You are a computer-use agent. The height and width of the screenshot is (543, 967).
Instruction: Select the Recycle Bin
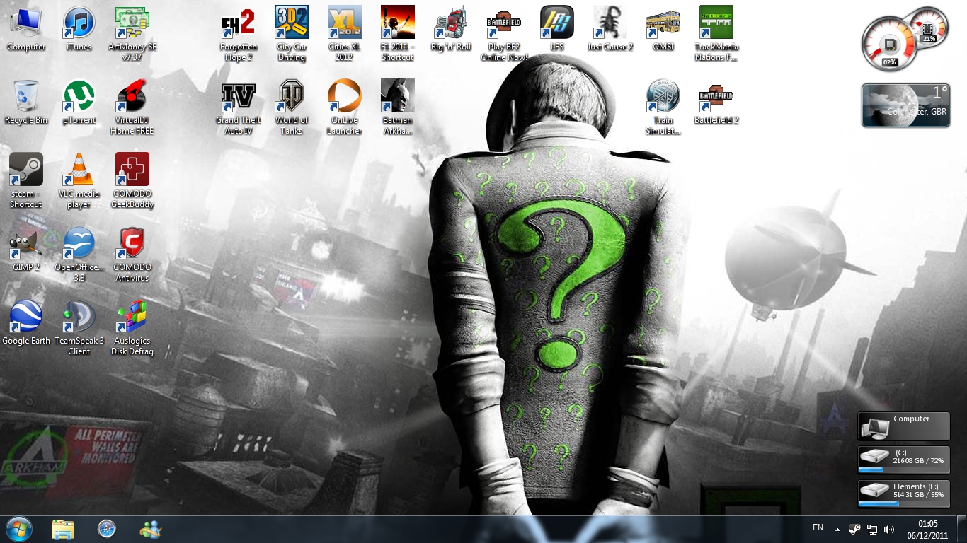(26, 103)
